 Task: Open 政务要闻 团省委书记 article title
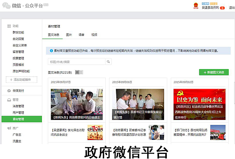click(129, 132)
